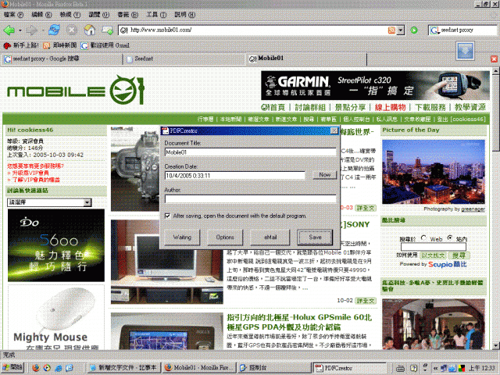
Task: Switch to the Notepad taskbar window
Action: tap(123, 368)
